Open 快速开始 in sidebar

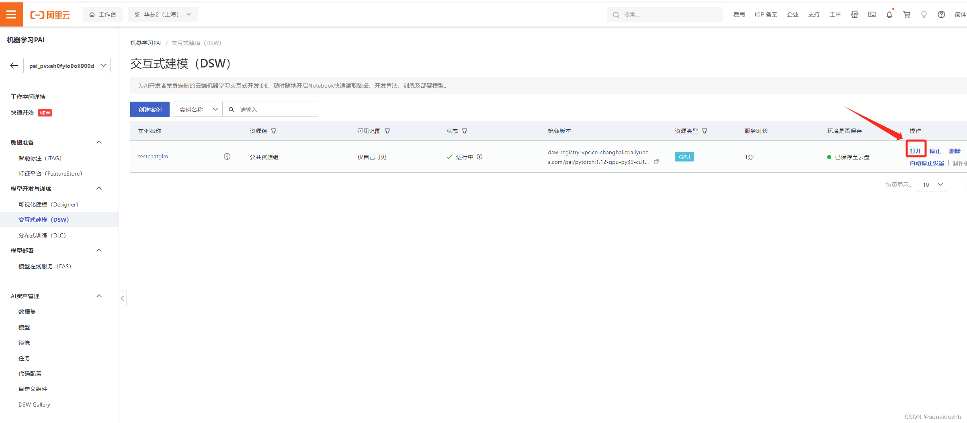pos(22,112)
